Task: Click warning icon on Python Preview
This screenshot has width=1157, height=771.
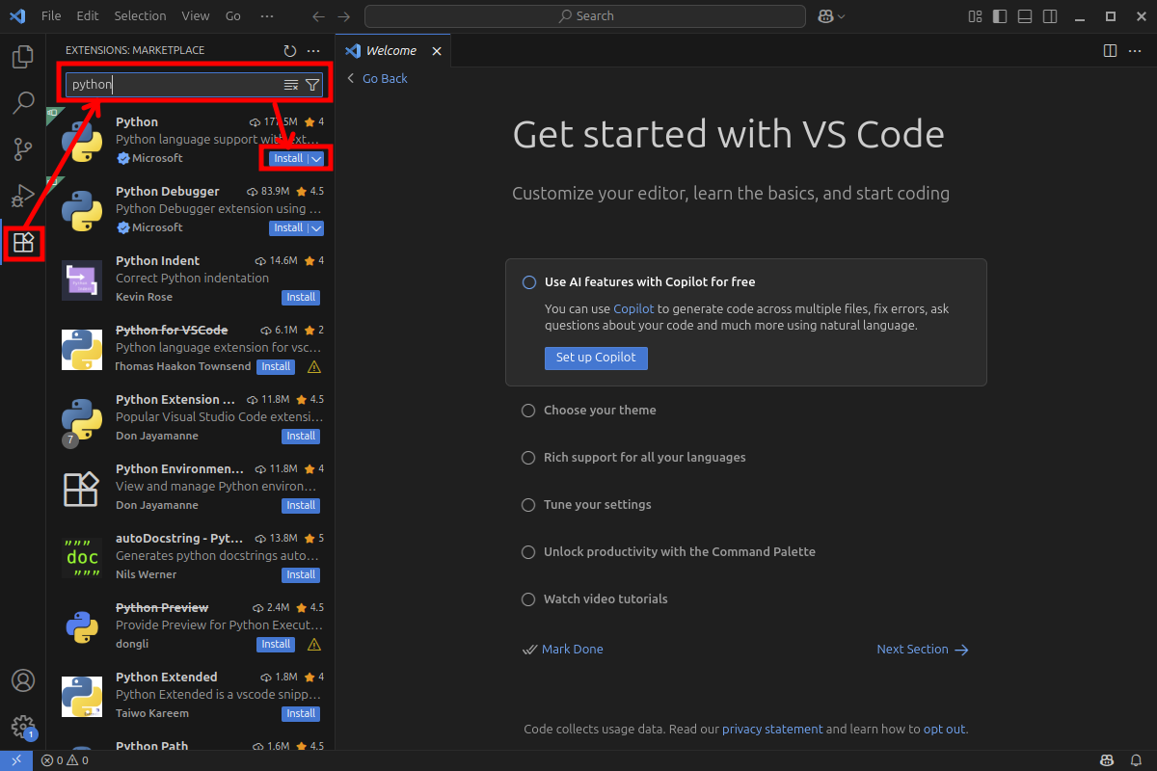Action: pos(313,645)
